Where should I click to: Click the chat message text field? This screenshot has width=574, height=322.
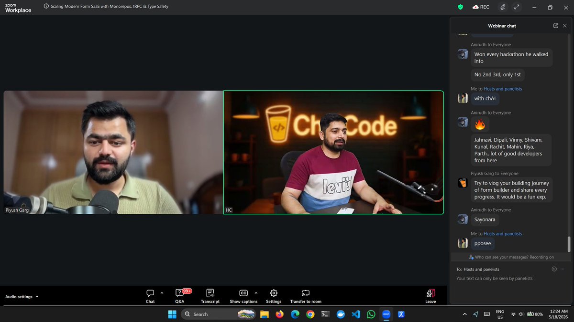click(x=511, y=279)
